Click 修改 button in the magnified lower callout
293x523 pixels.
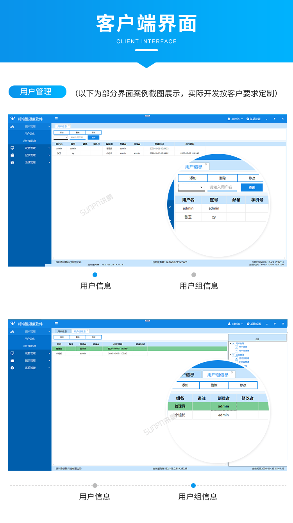[243, 385]
